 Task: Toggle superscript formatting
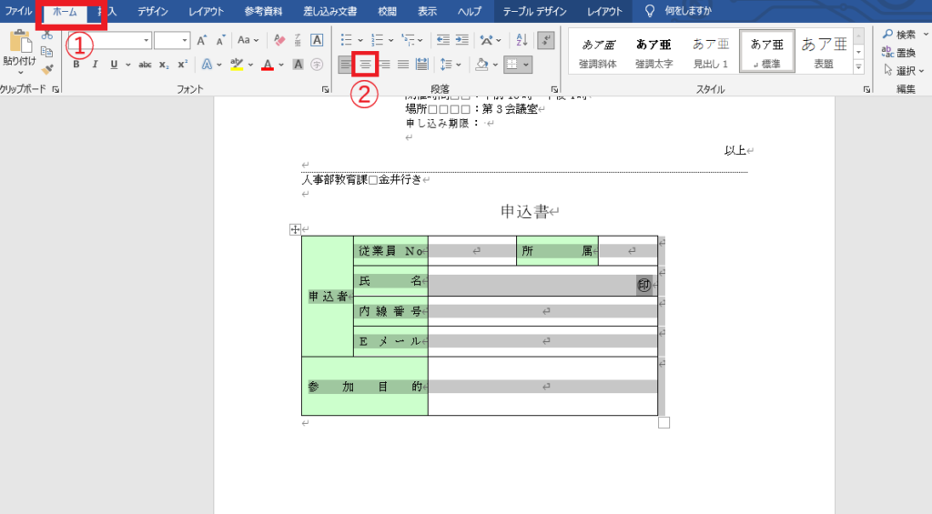[x=182, y=65]
